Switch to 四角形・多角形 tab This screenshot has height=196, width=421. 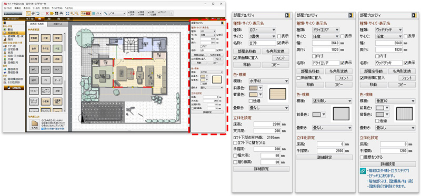(x=37, y=24)
